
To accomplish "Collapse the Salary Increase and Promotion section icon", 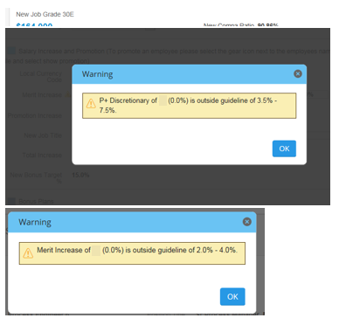I will tap(11, 52).
